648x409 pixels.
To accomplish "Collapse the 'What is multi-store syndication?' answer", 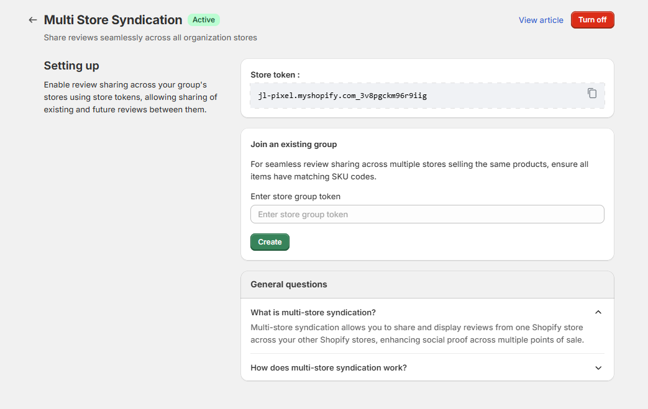I will pyautogui.click(x=598, y=312).
